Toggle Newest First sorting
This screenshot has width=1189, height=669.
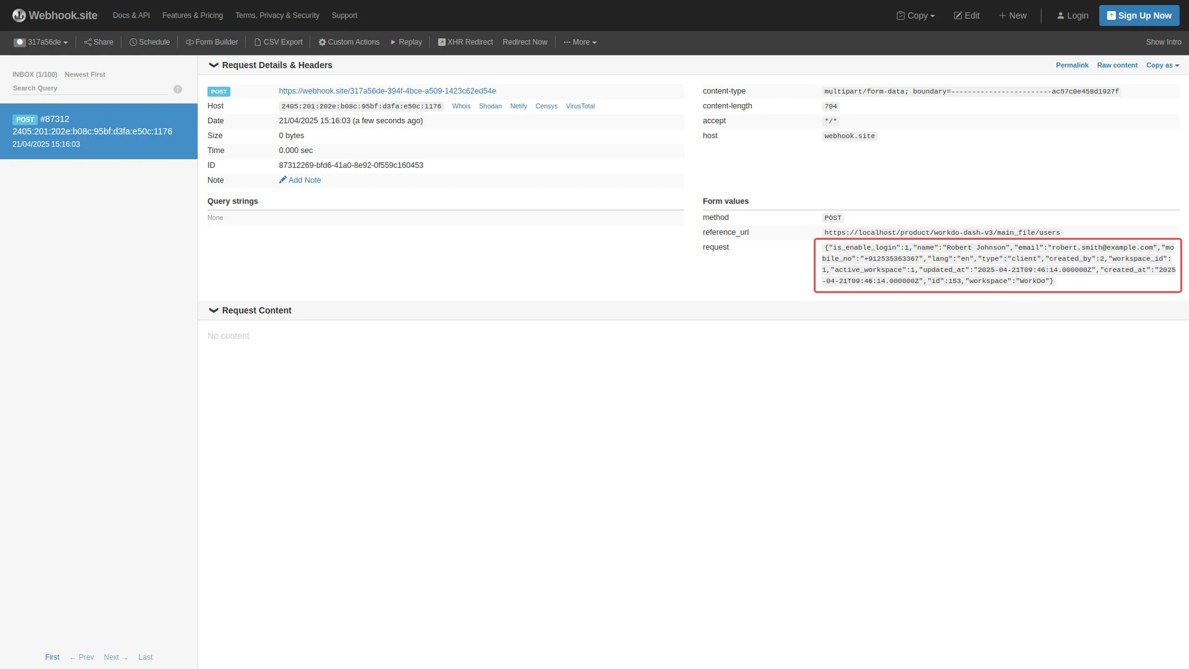85,74
